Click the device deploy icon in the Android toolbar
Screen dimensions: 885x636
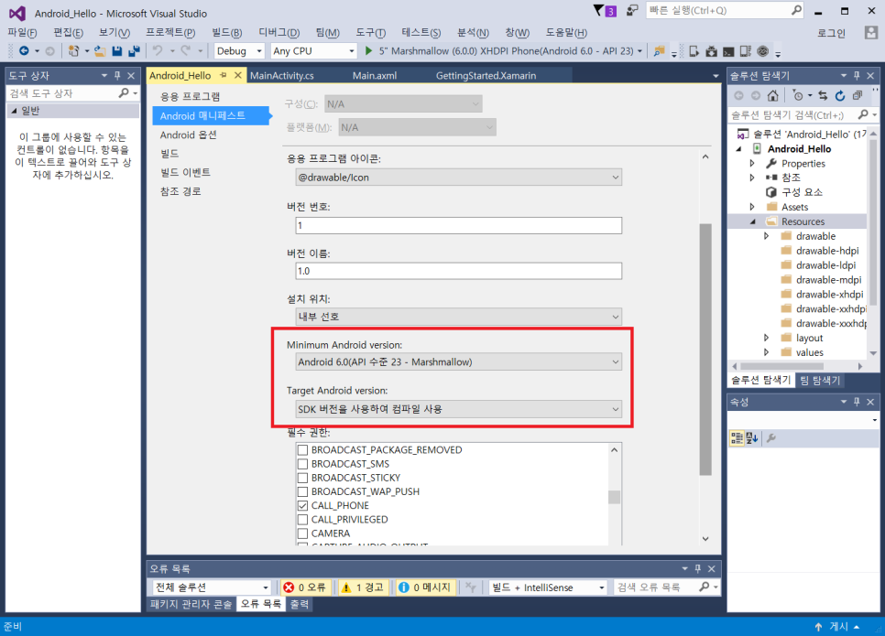tap(694, 51)
